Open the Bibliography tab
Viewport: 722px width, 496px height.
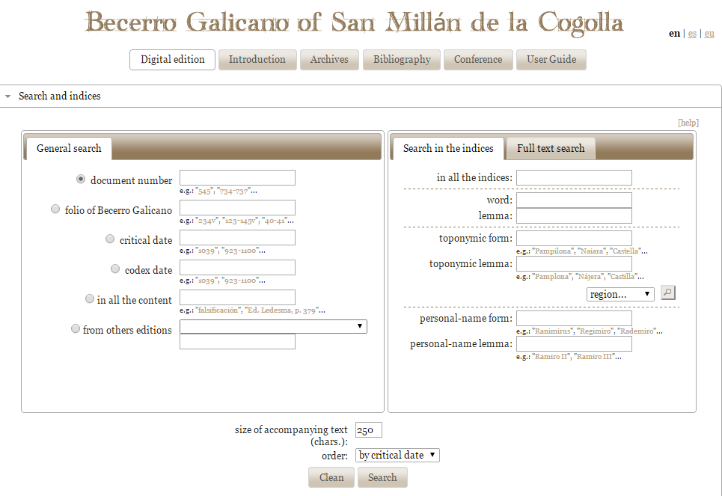click(x=402, y=60)
